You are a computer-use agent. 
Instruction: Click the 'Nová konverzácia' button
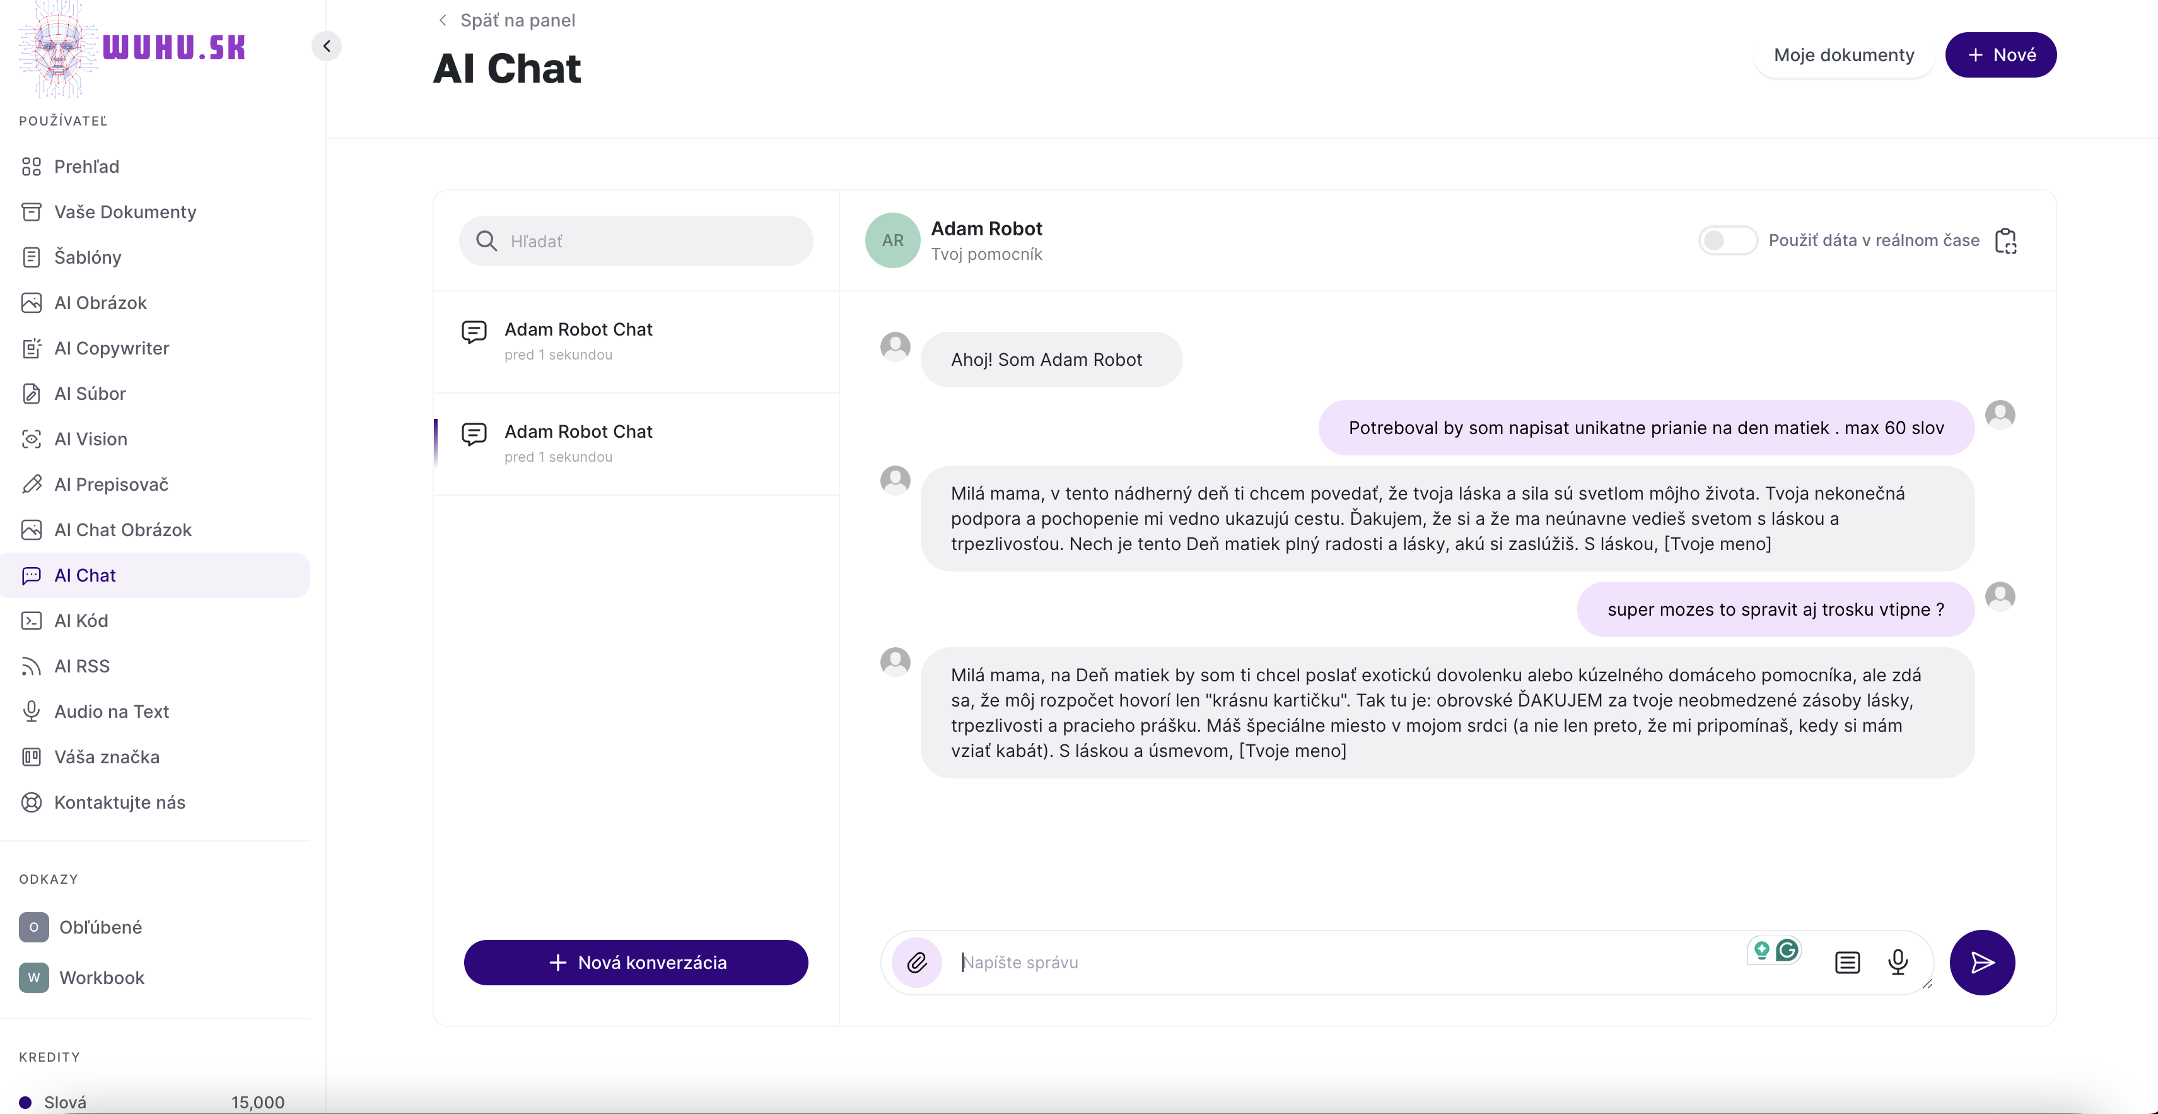(636, 962)
